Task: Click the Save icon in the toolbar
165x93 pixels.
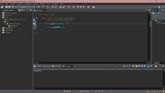Action: pyautogui.click(x=6, y=7)
